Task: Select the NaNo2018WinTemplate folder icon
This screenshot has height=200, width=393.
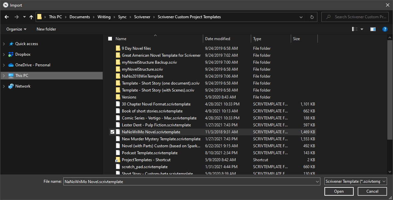Action: click(118, 76)
